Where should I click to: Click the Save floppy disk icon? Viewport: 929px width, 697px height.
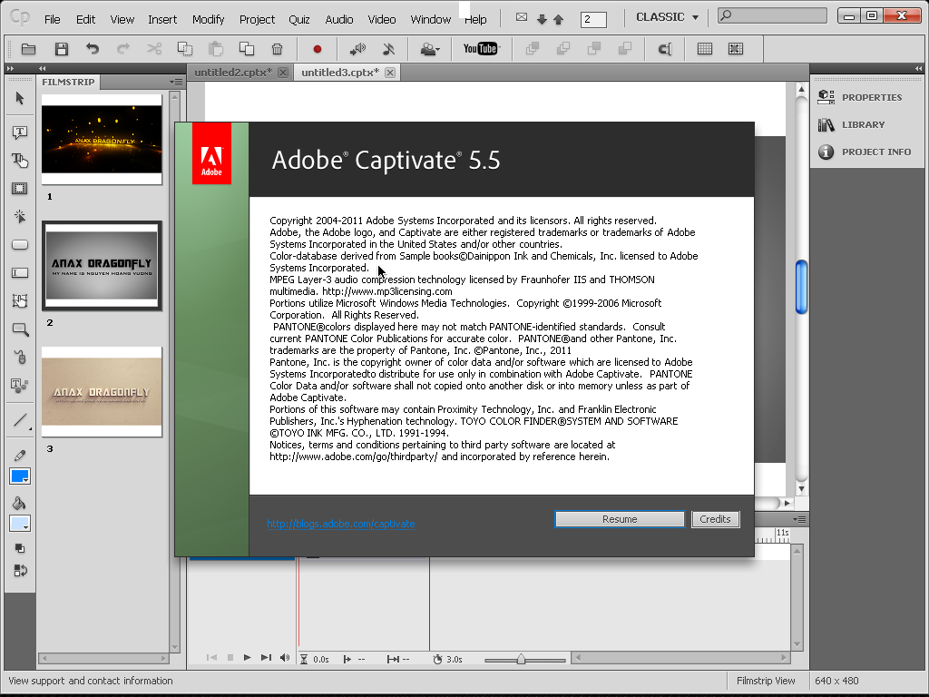point(62,49)
